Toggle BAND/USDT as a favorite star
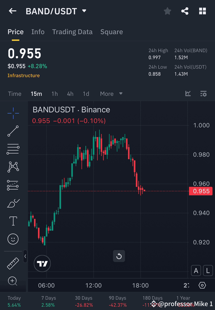 pyautogui.click(x=167, y=11)
